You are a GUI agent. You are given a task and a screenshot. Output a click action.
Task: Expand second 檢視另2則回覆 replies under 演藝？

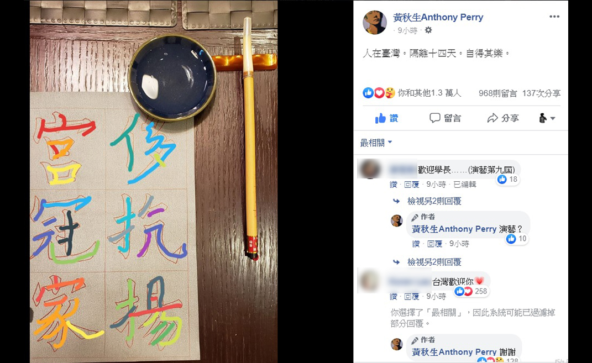click(434, 262)
